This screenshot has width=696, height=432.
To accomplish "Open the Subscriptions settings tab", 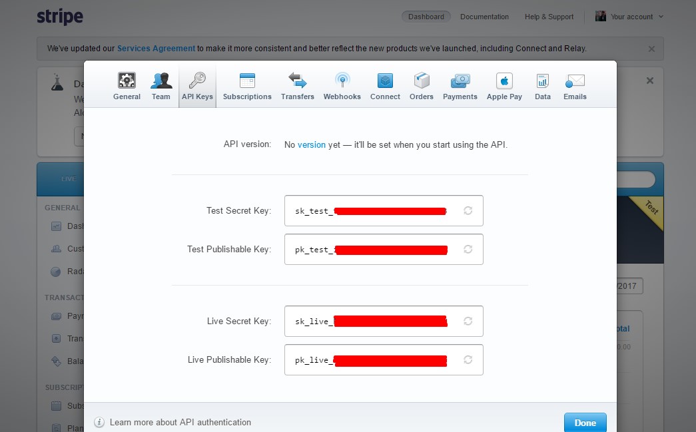I will click(x=247, y=87).
